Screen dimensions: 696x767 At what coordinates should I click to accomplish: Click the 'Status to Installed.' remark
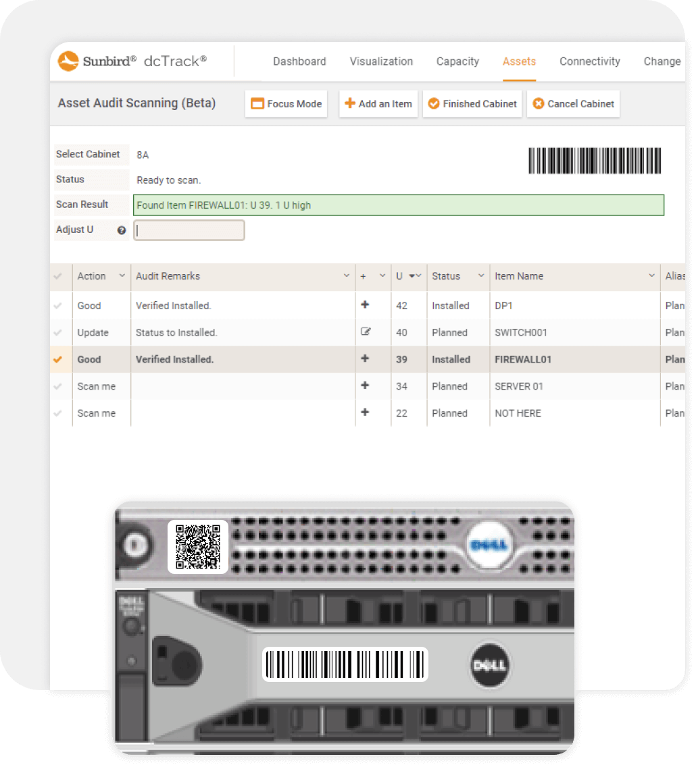click(176, 333)
